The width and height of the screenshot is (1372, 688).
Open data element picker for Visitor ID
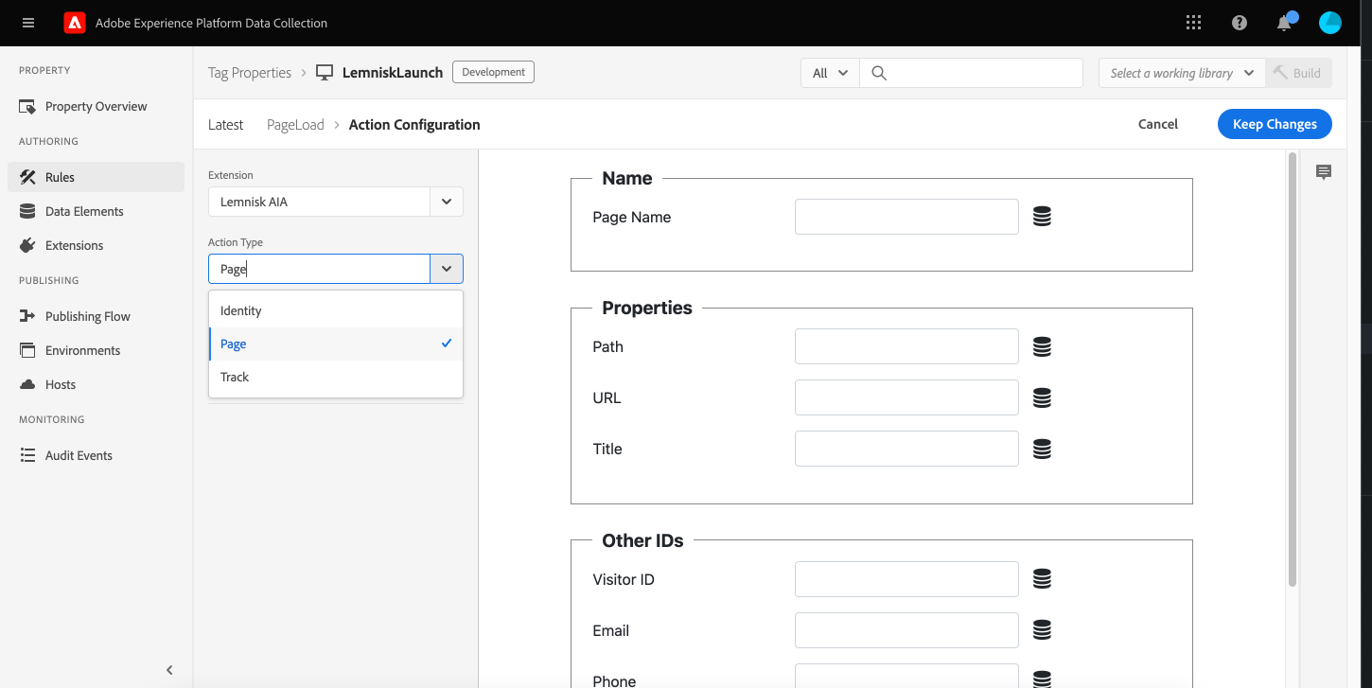click(x=1042, y=579)
